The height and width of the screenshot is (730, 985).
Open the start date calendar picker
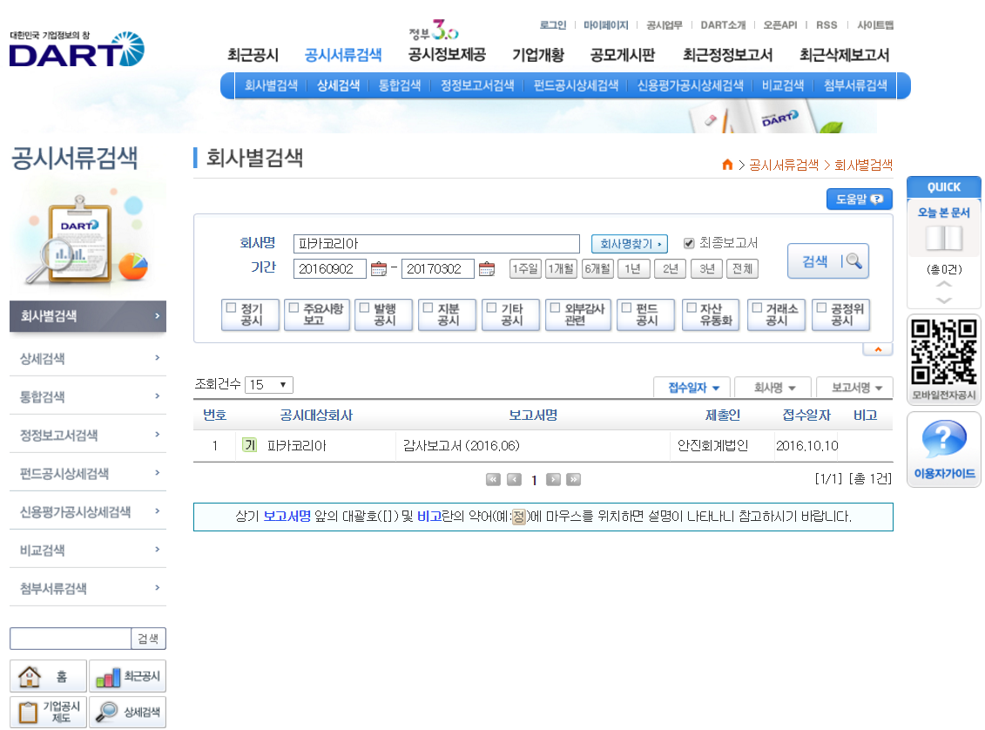[378, 269]
